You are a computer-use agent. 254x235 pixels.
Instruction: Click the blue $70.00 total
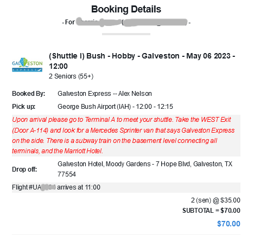(x=228, y=224)
